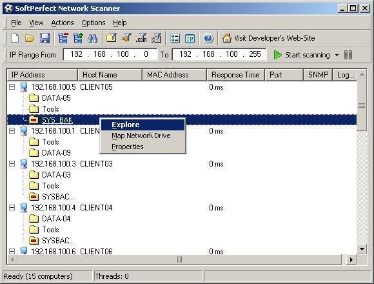Screen dimensions: 374x284
Task: Choose Map Network Drive from context menu
Action: point(143,136)
